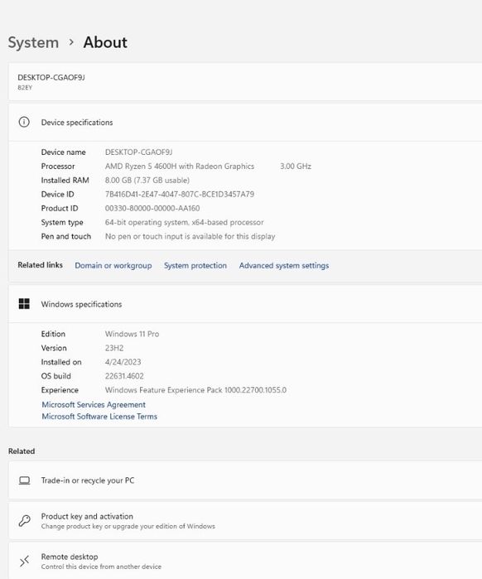This screenshot has width=482, height=579.
Task: Click the key icon beside Product key
Action: pyautogui.click(x=24, y=521)
